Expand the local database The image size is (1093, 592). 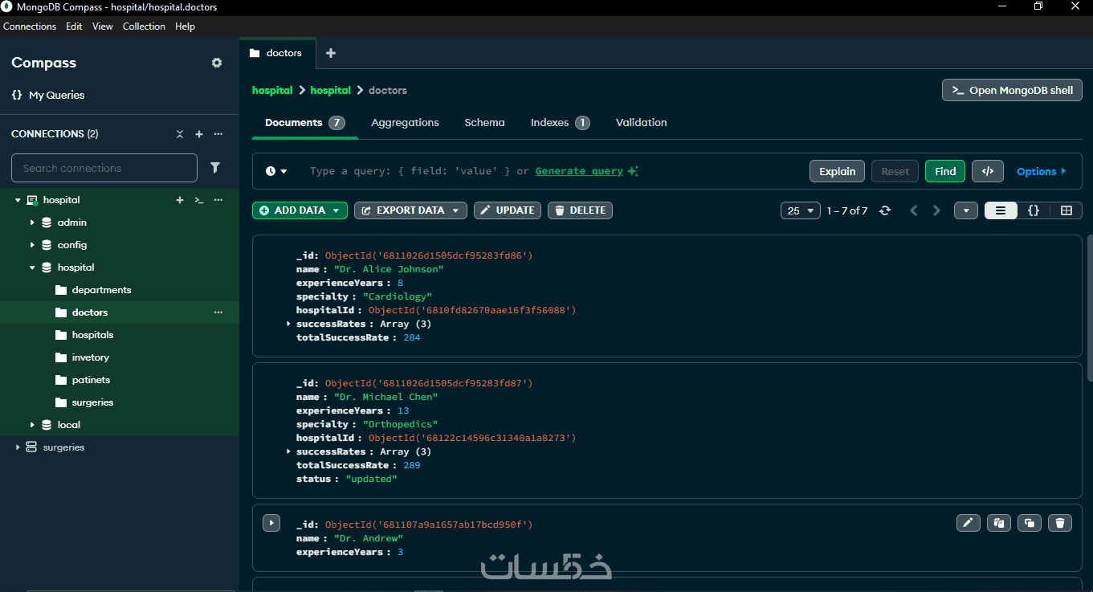[x=32, y=425]
